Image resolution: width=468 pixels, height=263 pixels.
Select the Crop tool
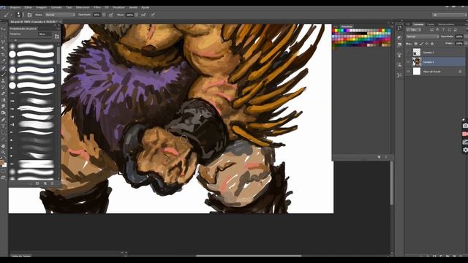pyautogui.click(x=3, y=55)
